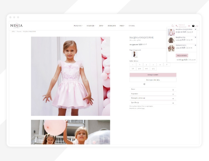Open the ŽENE dropdown menu
Image resolution: width=209 pixels, height=161 pixels.
pyautogui.click(x=101, y=26)
